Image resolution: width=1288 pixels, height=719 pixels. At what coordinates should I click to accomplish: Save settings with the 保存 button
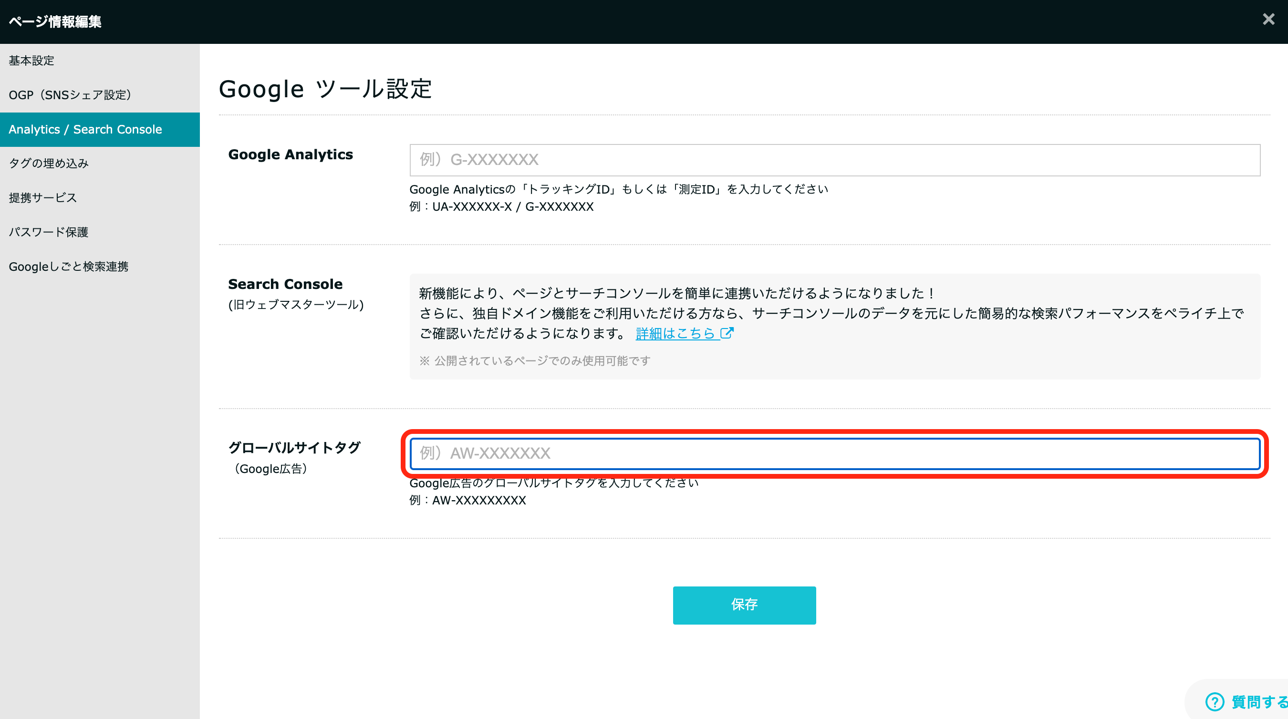click(745, 605)
